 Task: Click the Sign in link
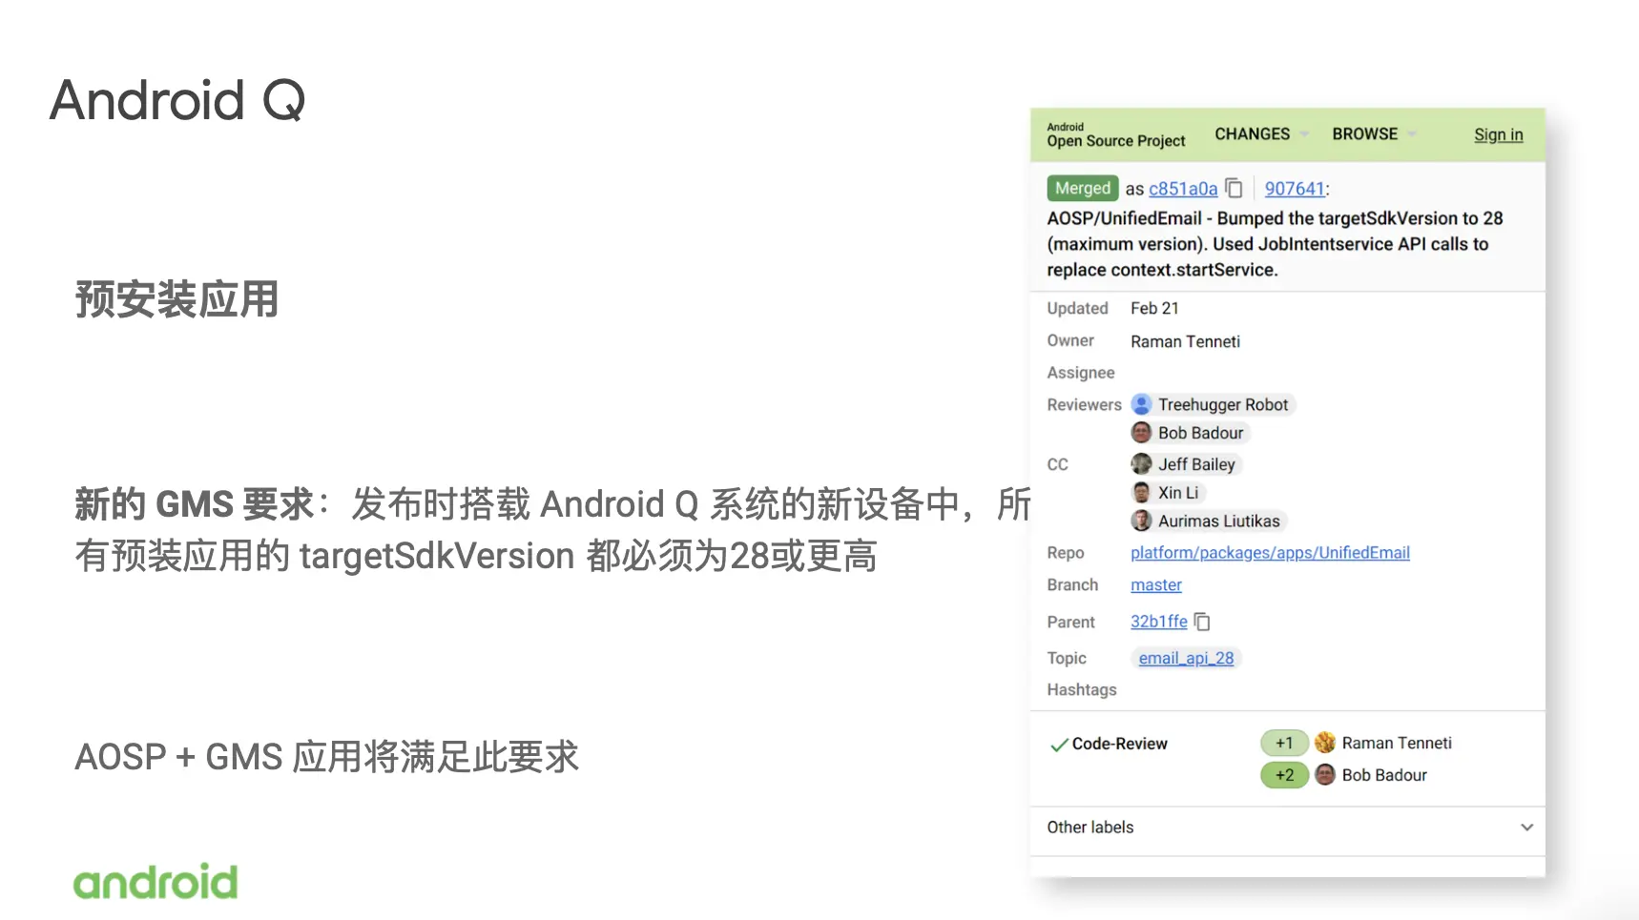(x=1499, y=134)
